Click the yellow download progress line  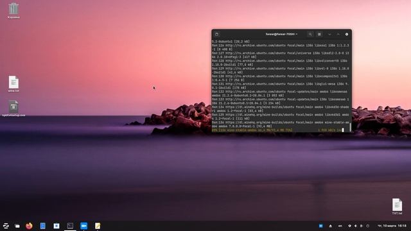click(277, 130)
